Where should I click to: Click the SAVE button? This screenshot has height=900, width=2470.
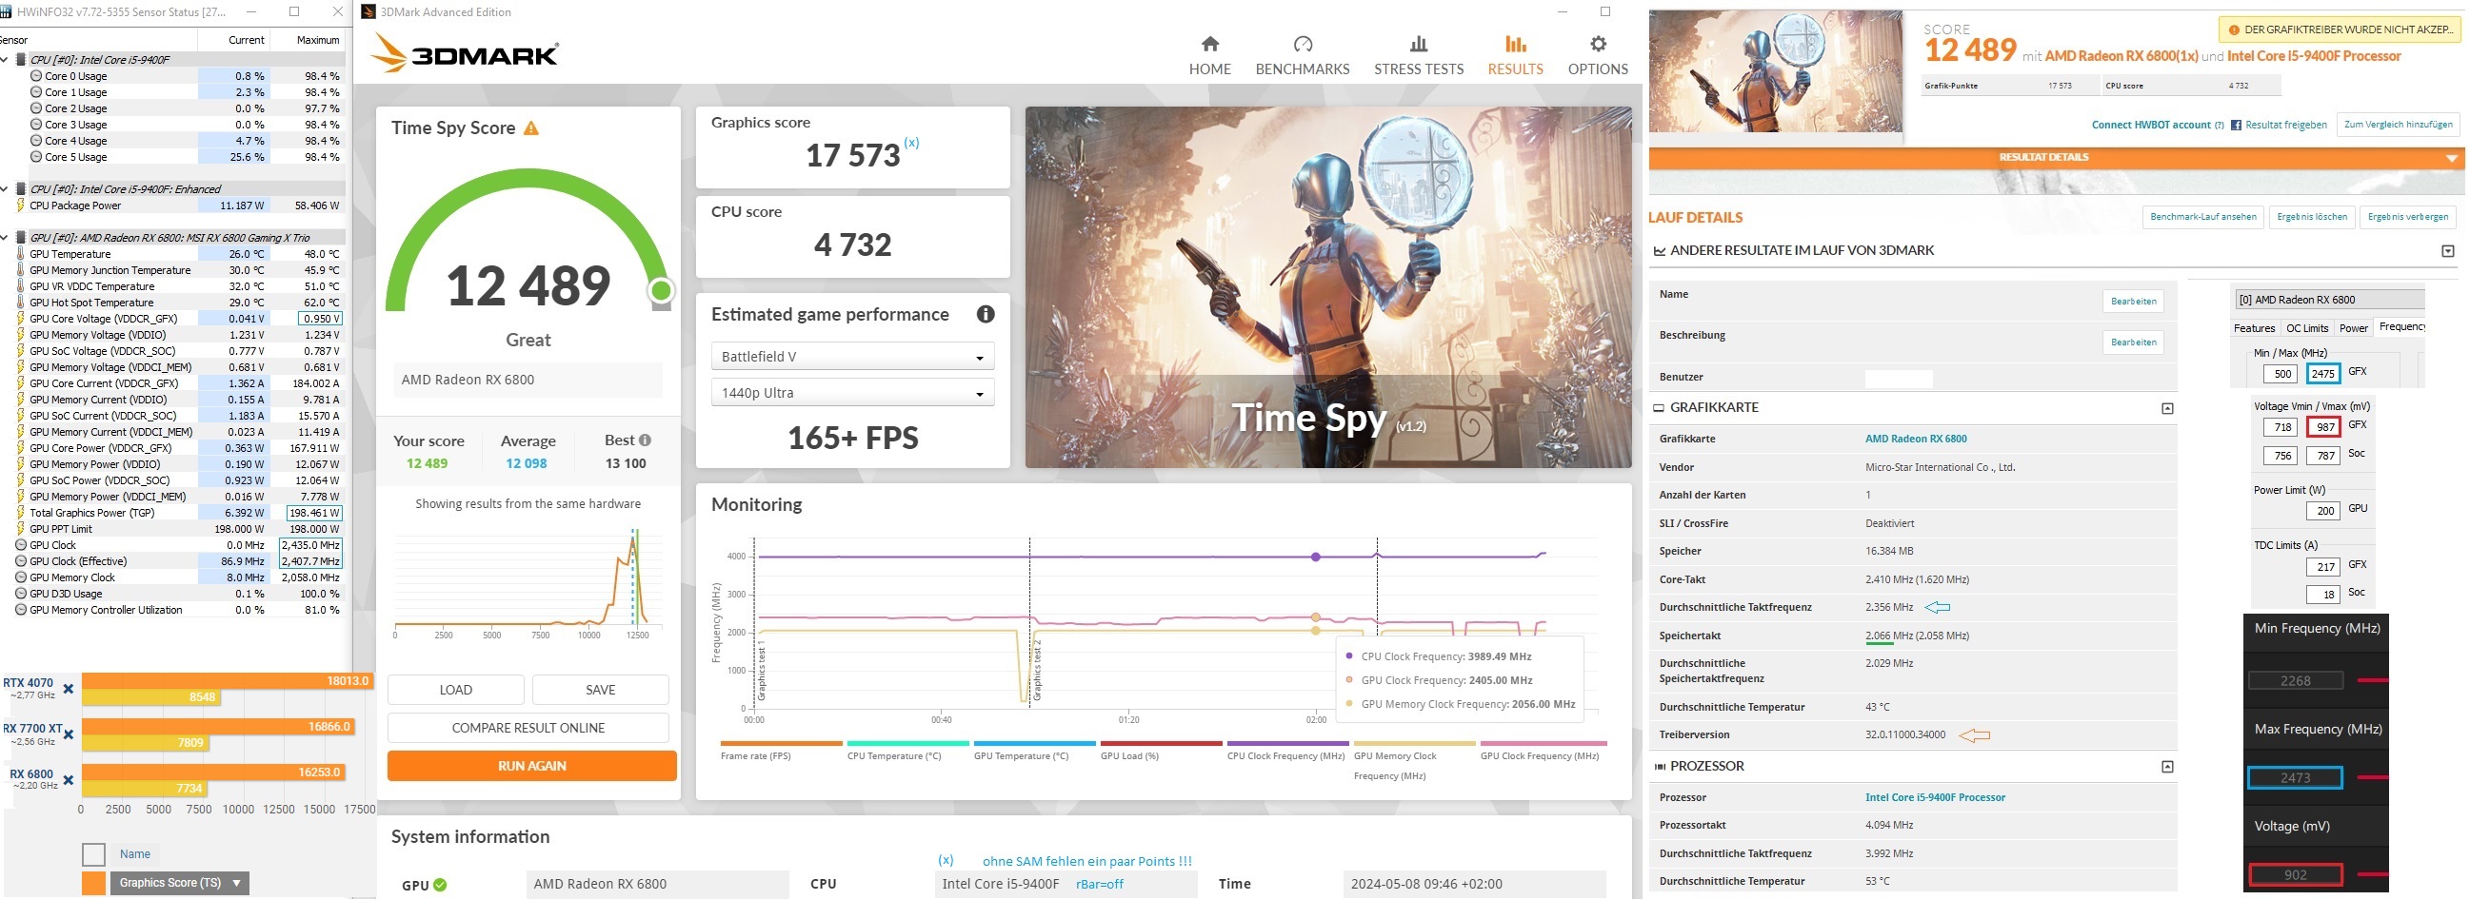click(600, 690)
